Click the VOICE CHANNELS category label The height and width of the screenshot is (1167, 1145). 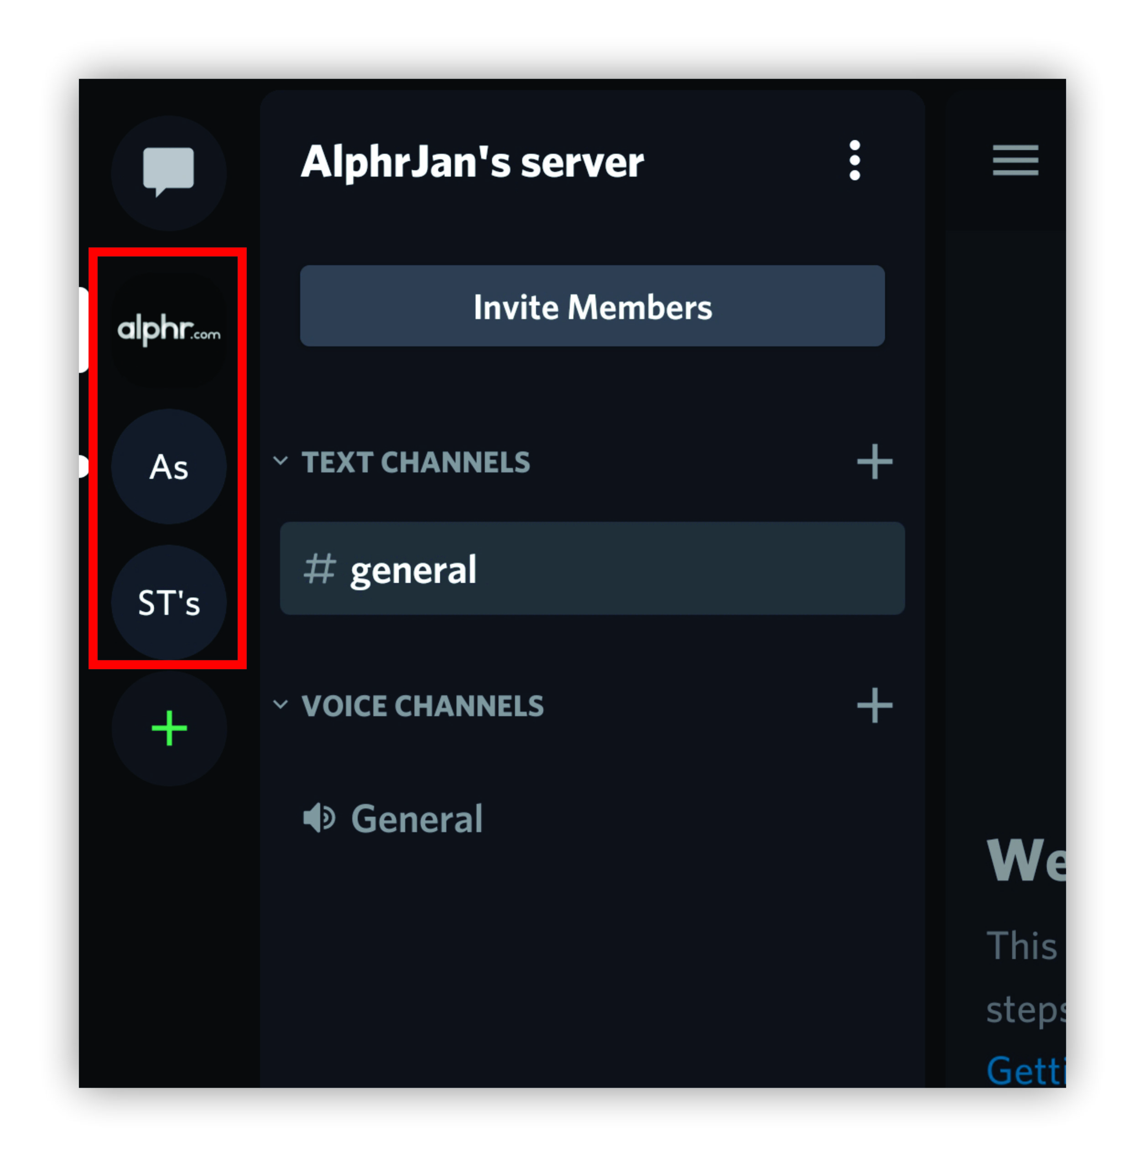[x=422, y=706]
